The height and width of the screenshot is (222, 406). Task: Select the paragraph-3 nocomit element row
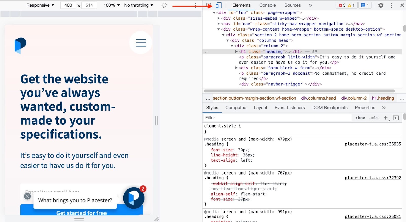(312, 76)
